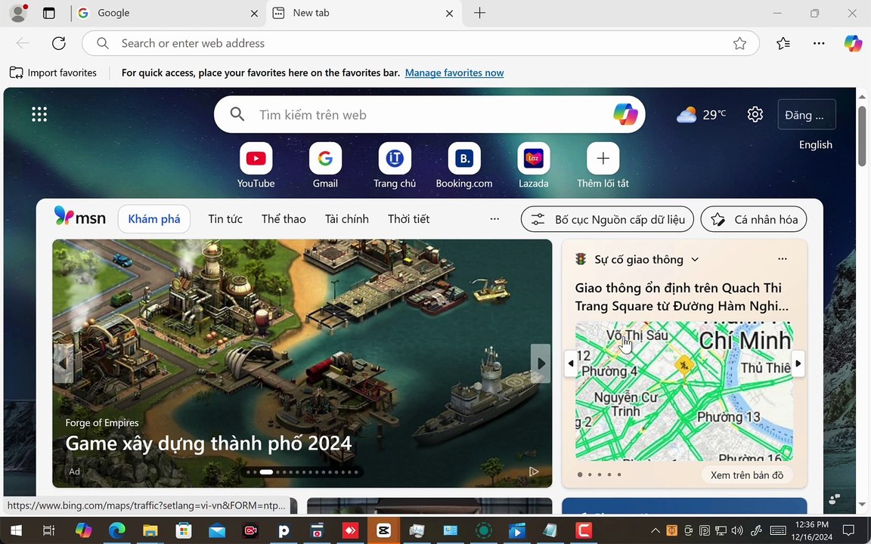The width and height of the screenshot is (871, 544).
Task: Show previous slide in the Forge of Empires carousel
Action: [63, 363]
